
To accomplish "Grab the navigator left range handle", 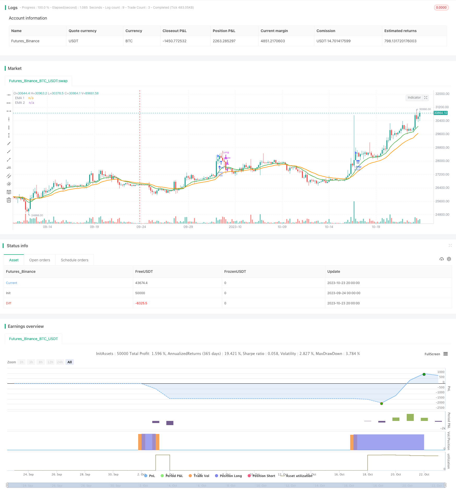I will click(7, 485).
